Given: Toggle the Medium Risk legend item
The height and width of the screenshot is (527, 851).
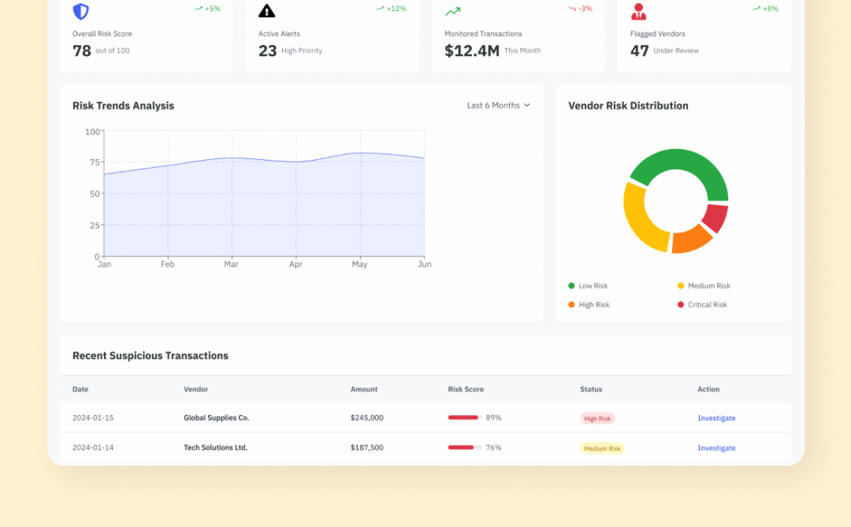Looking at the screenshot, I should point(703,286).
